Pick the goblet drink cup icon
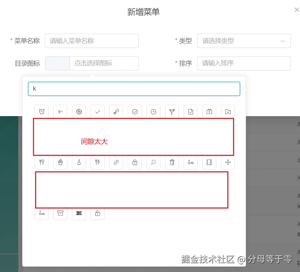The image size is (300, 272). click(x=60, y=162)
